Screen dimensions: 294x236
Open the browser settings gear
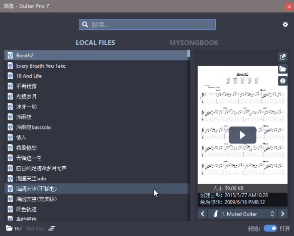pos(285,24)
